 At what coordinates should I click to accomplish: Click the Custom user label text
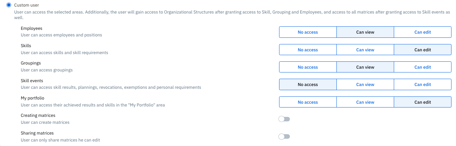coord(26,5)
